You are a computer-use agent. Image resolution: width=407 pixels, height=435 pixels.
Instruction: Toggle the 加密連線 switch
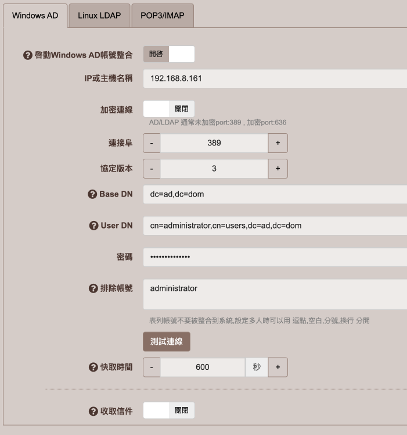click(168, 109)
